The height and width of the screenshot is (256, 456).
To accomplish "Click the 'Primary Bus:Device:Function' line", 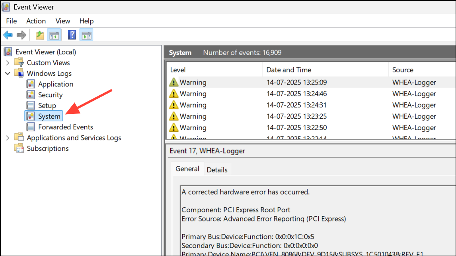I will coord(248,237).
